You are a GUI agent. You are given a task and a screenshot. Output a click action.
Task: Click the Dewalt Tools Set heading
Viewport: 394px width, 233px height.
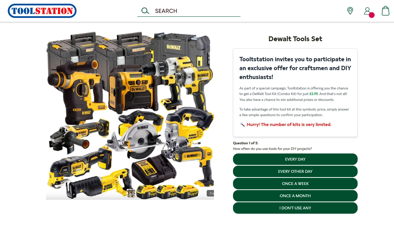pyautogui.click(x=295, y=39)
